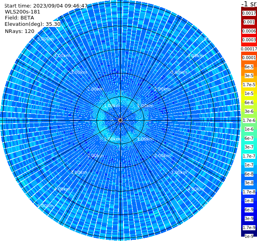Select the 4.00km range label in upper-right quadrant
The image size is (257, 241).
pos(195,56)
